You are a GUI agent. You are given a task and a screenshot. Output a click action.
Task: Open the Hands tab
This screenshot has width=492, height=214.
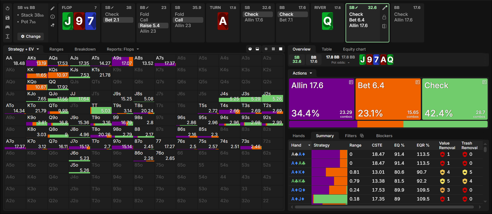coord(299,136)
